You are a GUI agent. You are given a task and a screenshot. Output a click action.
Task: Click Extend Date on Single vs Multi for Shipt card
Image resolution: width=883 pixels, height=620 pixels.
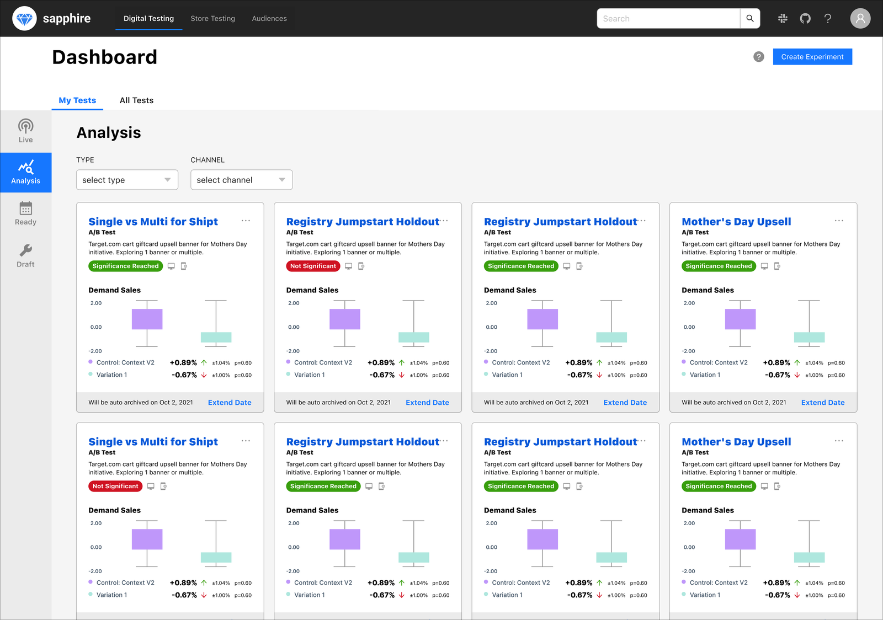click(230, 403)
